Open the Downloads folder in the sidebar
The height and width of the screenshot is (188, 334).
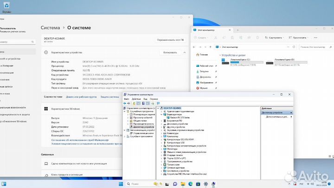pos(204,71)
